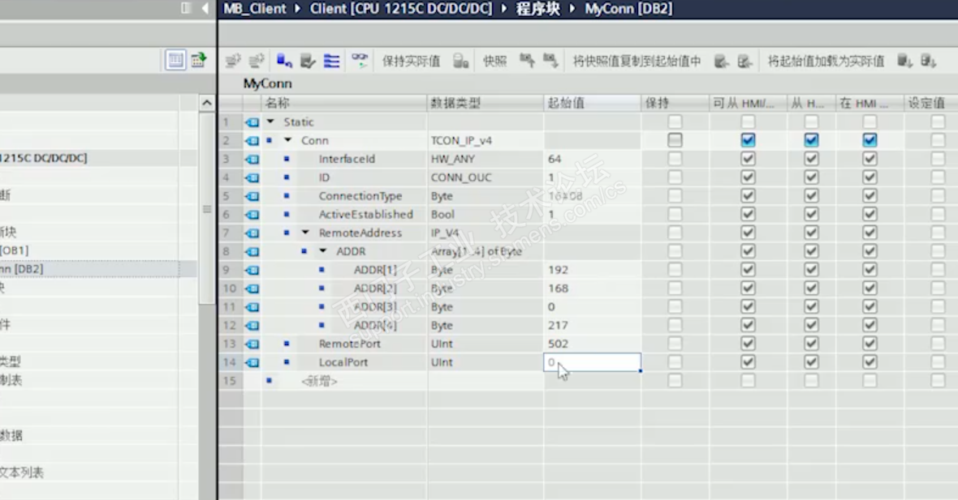This screenshot has width=958, height=500.
Task: Click the monitor all glasses icon
Action: [360, 60]
